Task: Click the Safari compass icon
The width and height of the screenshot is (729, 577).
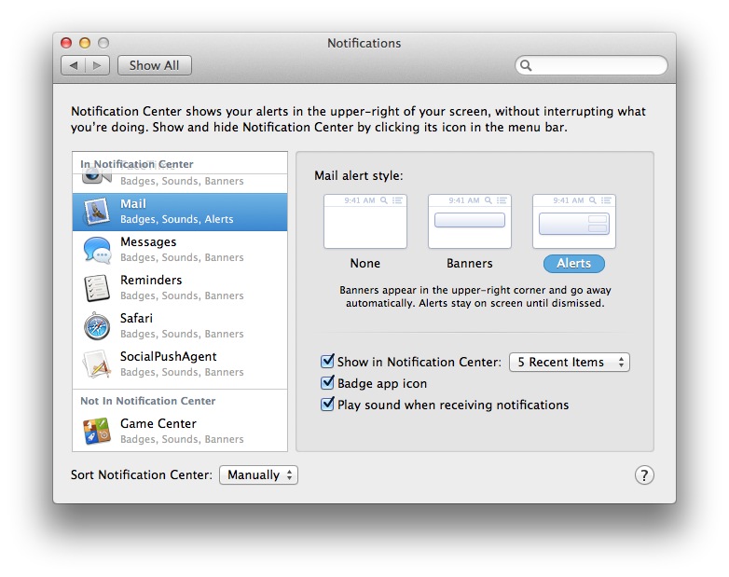Action: click(x=97, y=326)
